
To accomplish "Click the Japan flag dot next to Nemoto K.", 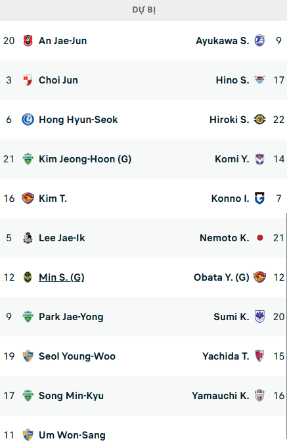I will click(259, 238).
